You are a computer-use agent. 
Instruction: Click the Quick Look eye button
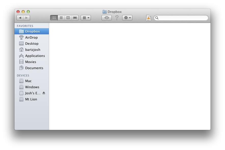(x=107, y=18)
